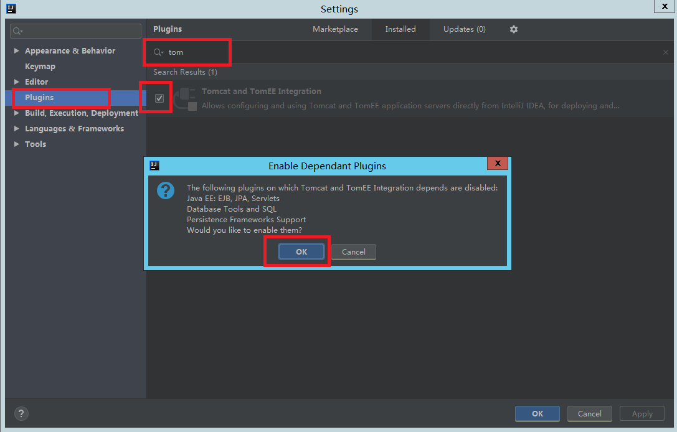677x432 pixels.
Task: Click the 'Search Results (1)' label
Action: [x=185, y=72]
